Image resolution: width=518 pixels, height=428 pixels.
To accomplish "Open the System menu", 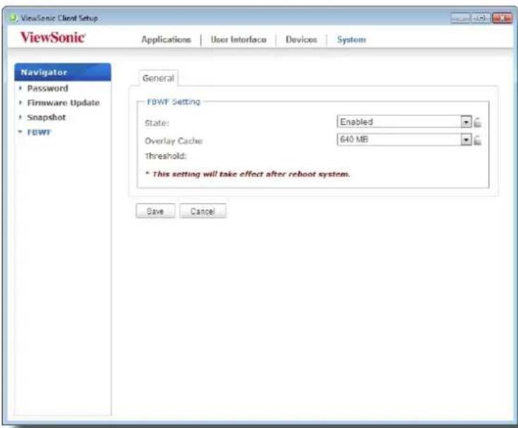I will click(x=351, y=39).
